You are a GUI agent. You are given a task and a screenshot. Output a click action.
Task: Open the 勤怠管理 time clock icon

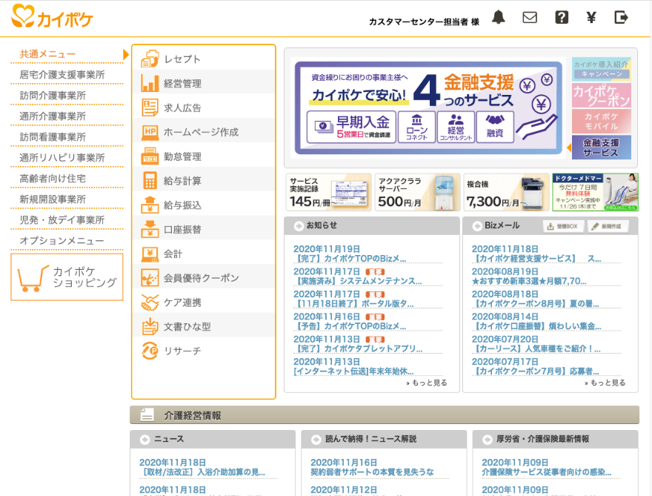tap(150, 156)
